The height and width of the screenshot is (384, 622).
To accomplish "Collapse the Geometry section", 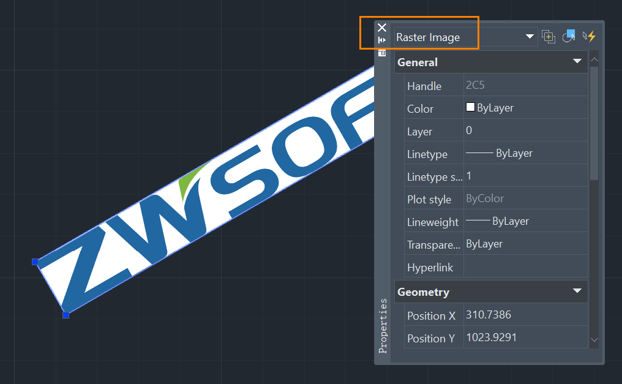I will [x=577, y=291].
